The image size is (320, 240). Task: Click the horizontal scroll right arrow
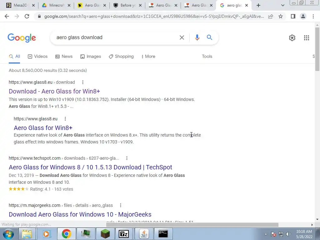click(x=312, y=225)
